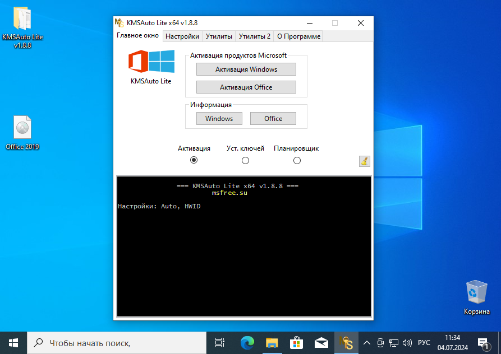The height and width of the screenshot is (354, 501).
Task: Select the Уст. ключей radio button
Action: (x=245, y=160)
